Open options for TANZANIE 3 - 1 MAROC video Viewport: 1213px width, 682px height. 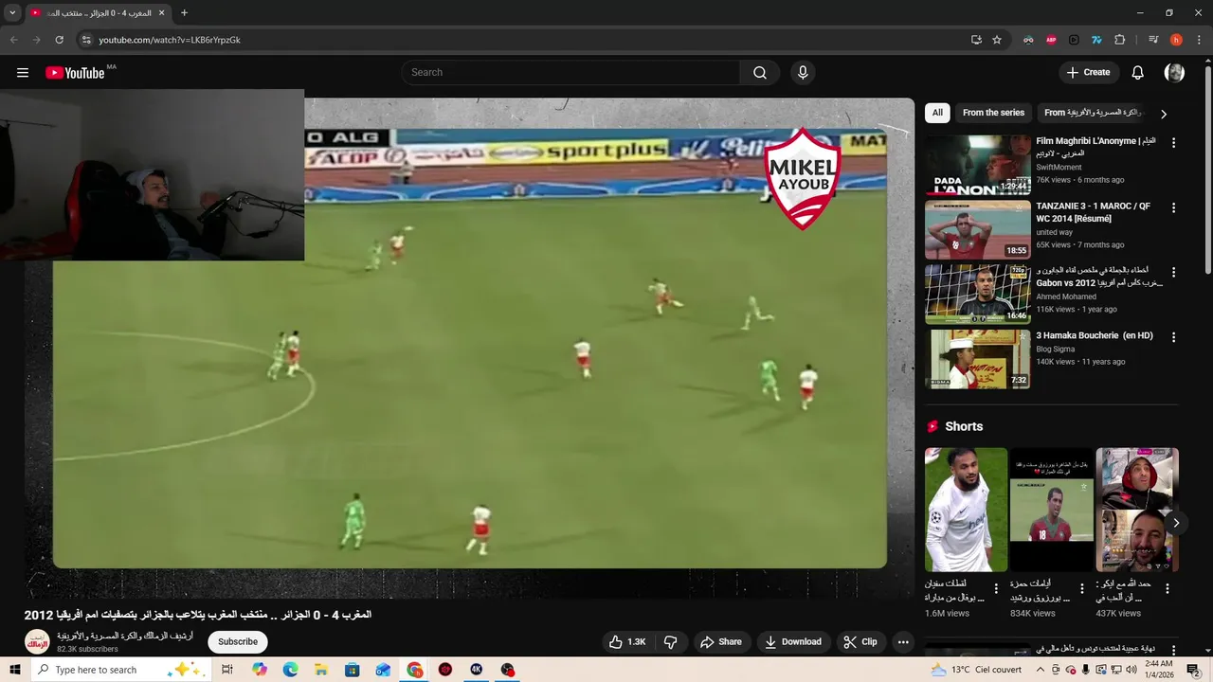coord(1174,207)
